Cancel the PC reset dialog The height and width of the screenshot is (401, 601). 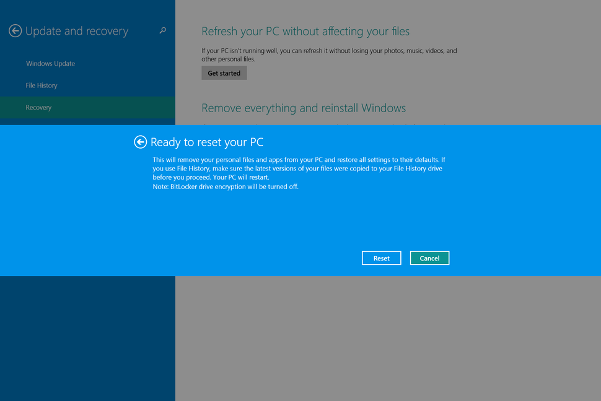[429, 258]
